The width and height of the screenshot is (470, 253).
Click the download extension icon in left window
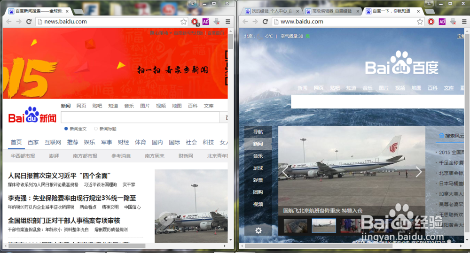click(x=217, y=22)
